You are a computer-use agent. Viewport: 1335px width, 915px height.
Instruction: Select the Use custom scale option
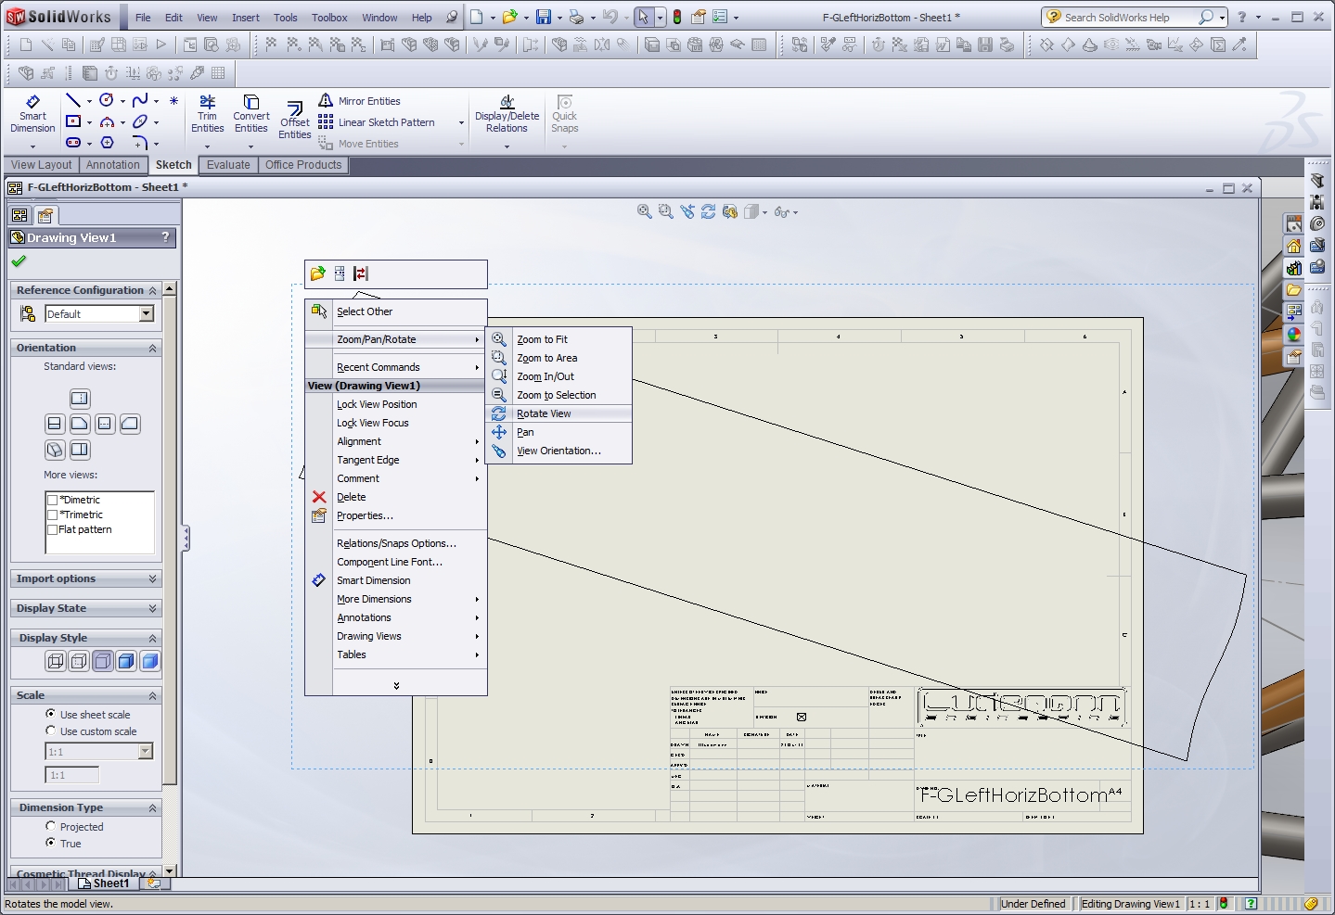point(51,731)
